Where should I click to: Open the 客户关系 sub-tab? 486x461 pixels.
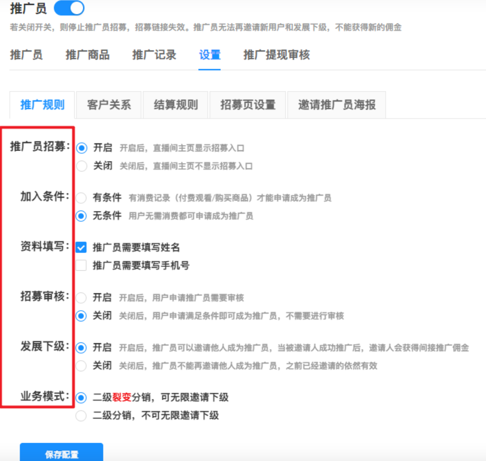click(x=109, y=105)
